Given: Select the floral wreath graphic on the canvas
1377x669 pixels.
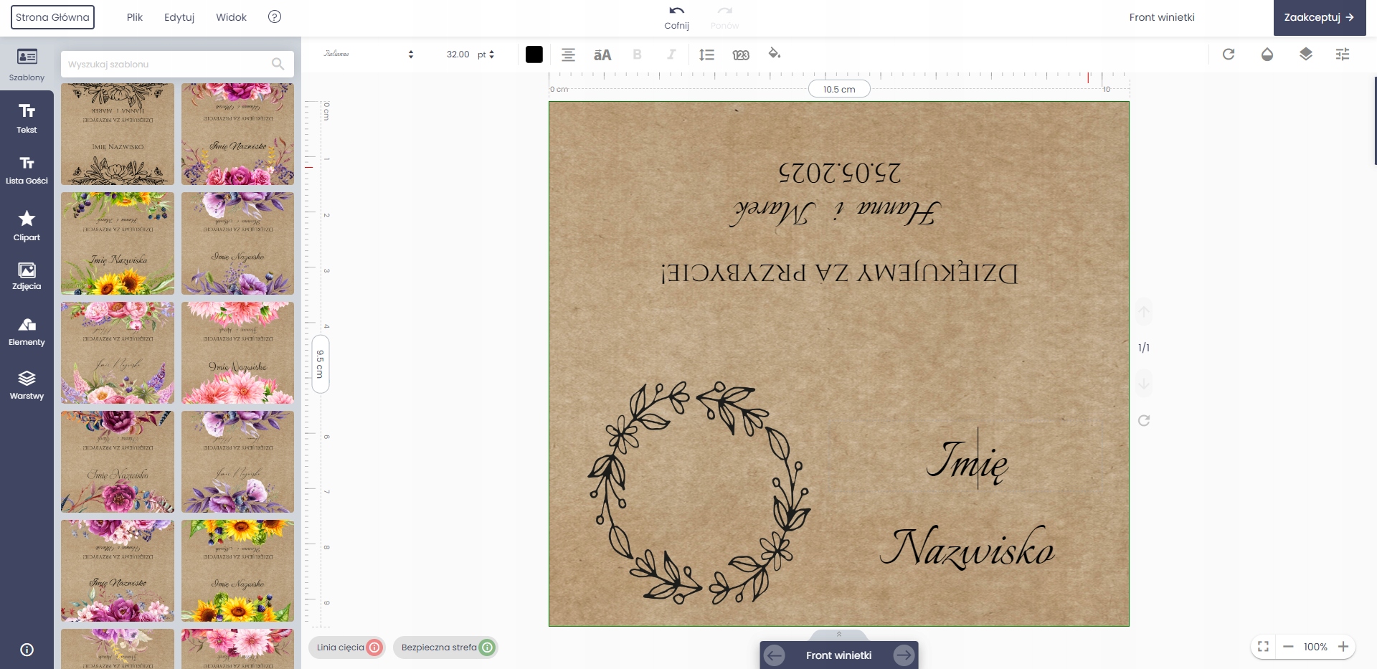Looking at the screenshot, I should 699,493.
